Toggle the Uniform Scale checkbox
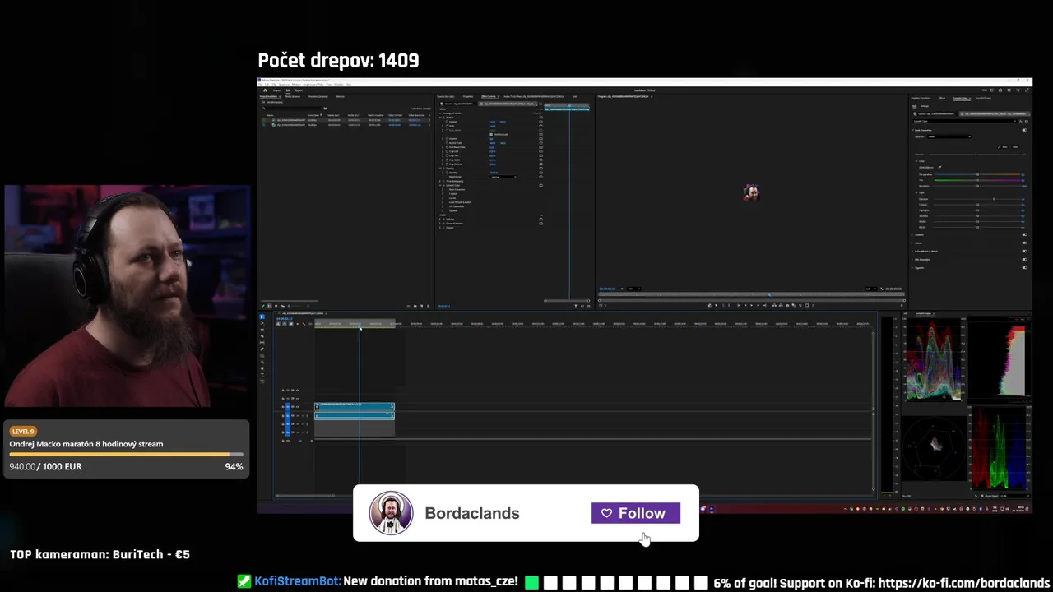 (x=491, y=135)
